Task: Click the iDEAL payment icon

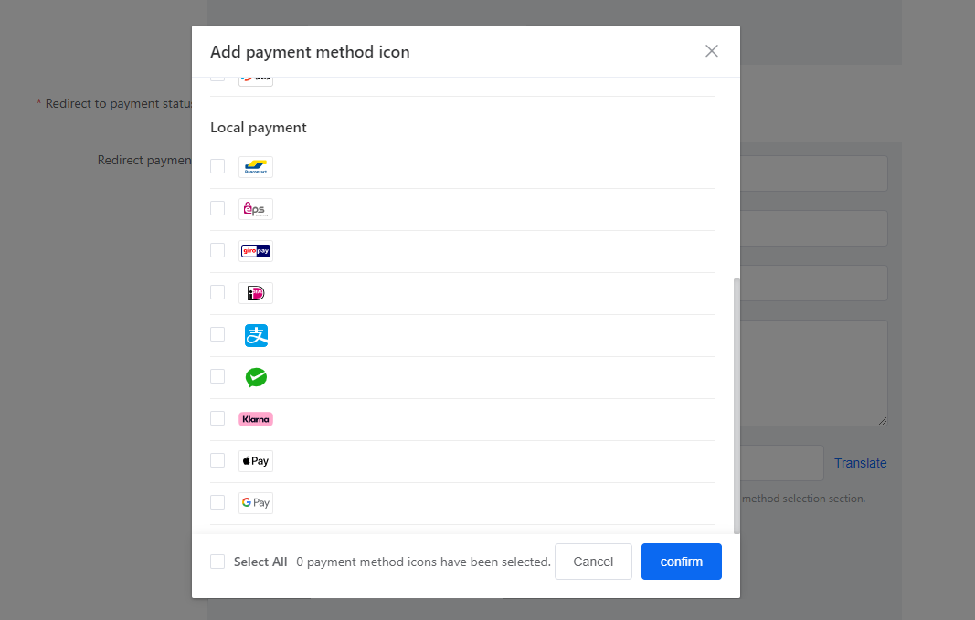Action: (255, 293)
